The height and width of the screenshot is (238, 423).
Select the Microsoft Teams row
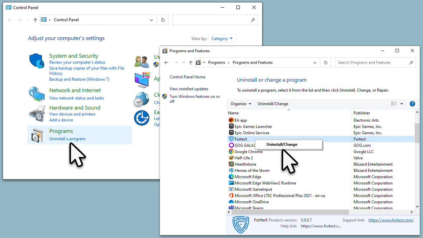point(321,208)
